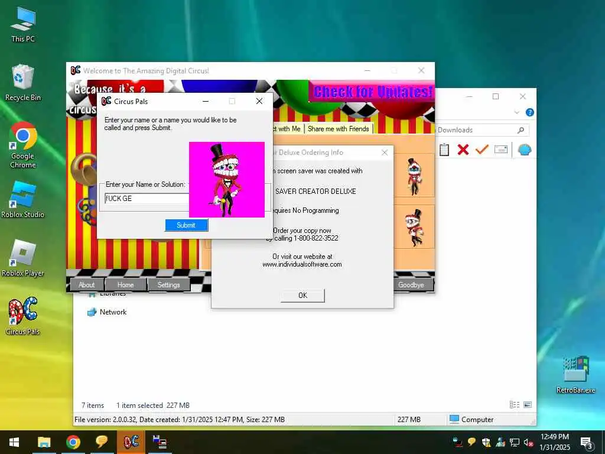
Task: Click 'Computer' text in Explorer status bar
Action: coord(477,420)
